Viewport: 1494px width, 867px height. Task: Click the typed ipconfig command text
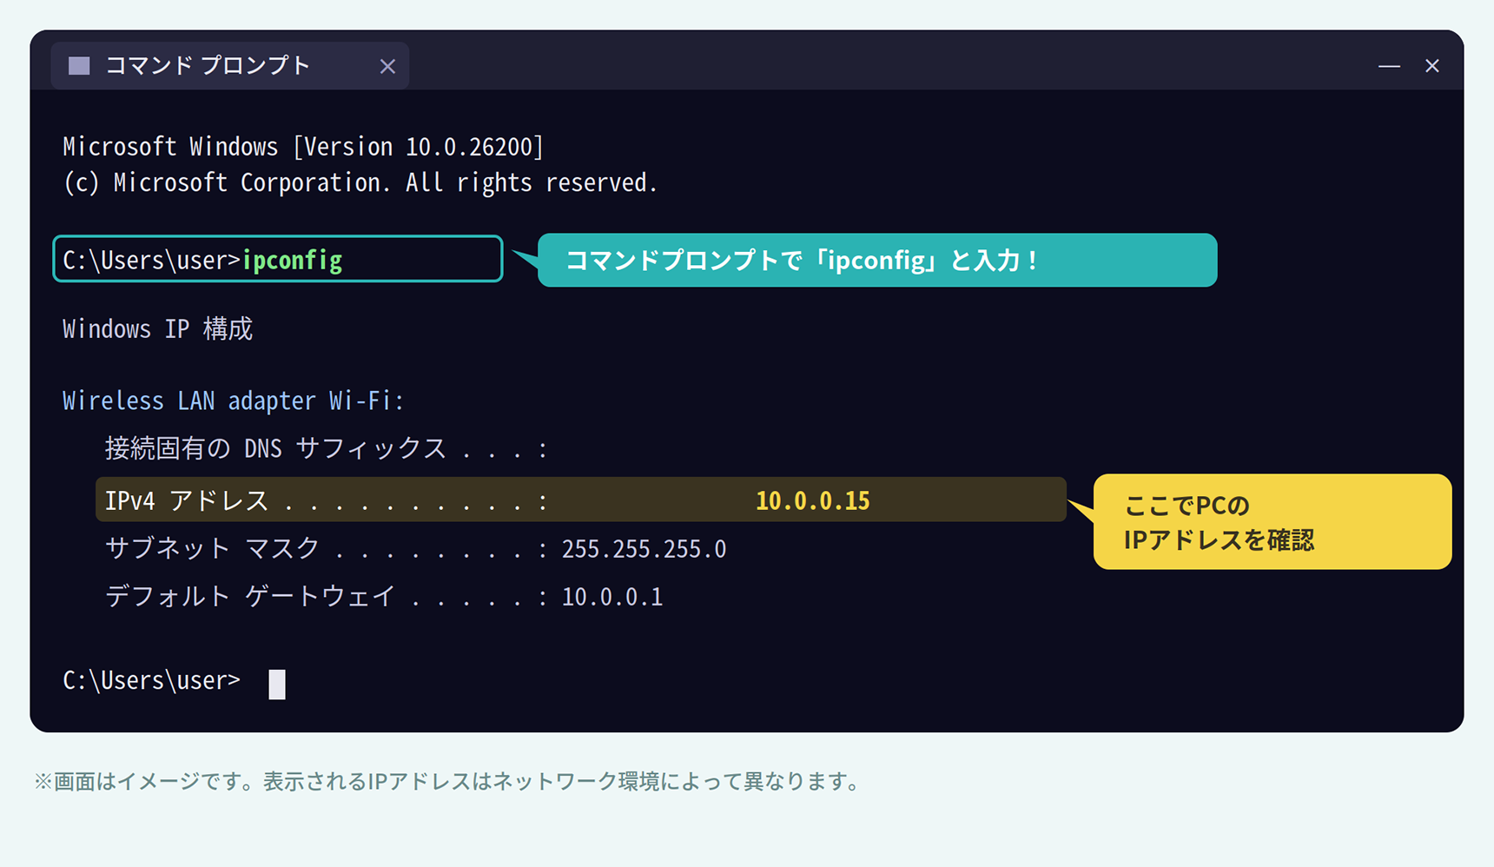click(292, 260)
